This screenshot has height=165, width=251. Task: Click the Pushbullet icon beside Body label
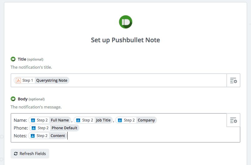[13, 99]
